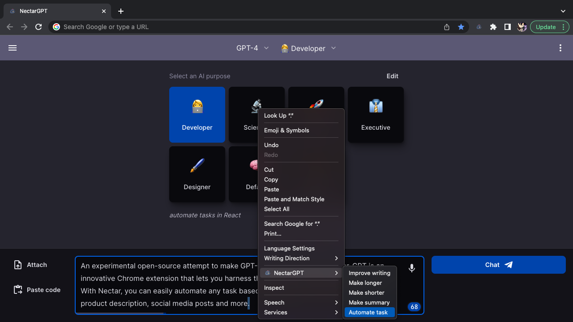Screen dimensions: 573x322
Task: Open the three-dot options menu in the header
Action: click(560, 48)
